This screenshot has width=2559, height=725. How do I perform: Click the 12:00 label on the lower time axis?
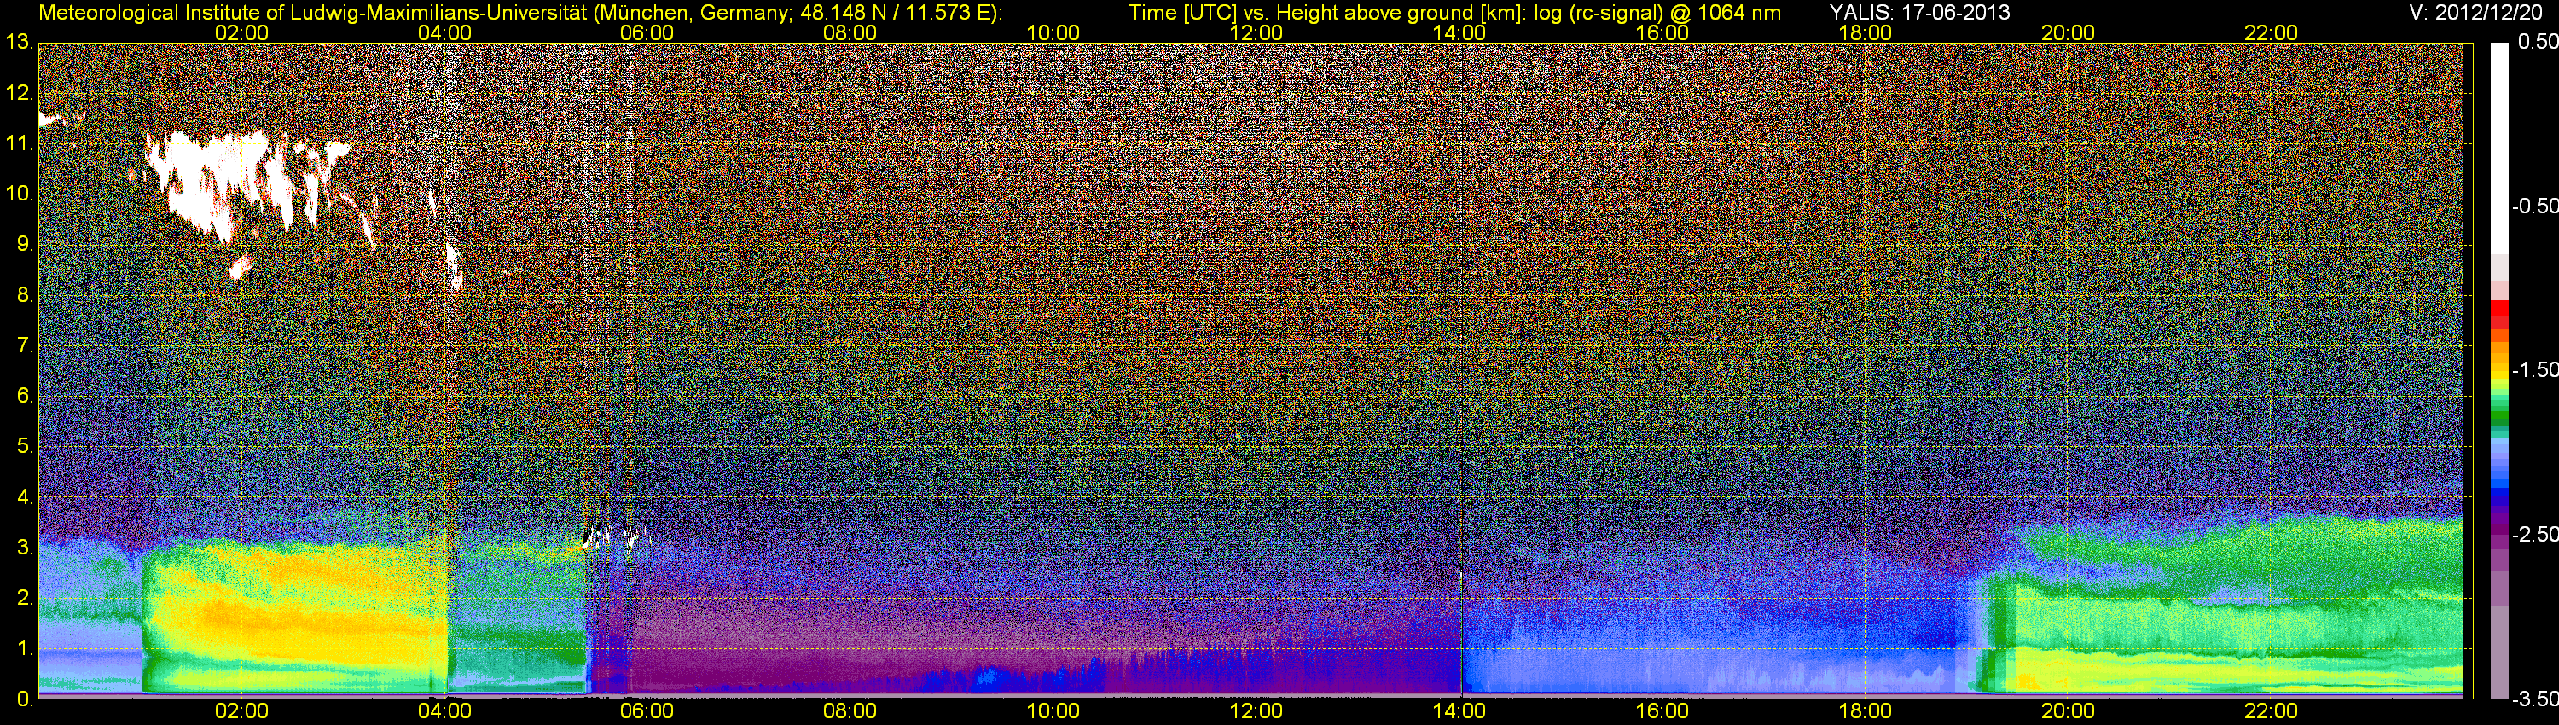(x=1256, y=711)
